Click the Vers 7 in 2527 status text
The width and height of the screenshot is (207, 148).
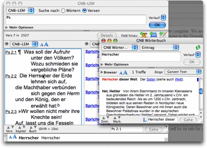point(17,35)
